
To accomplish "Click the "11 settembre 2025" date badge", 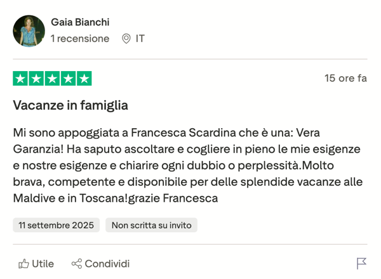I will (56, 225).
